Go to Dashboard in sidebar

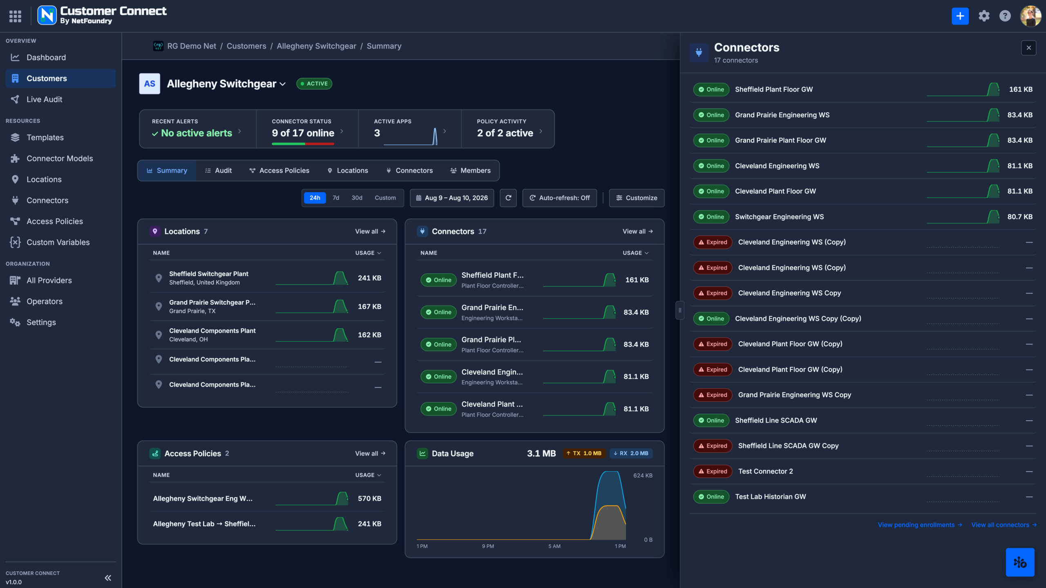coord(61,58)
